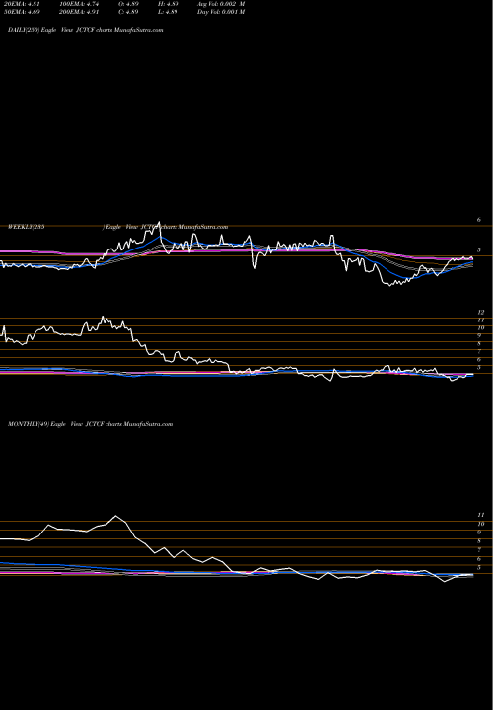The width and height of the screenshot is (493, 710).
Task: Click the DAILY(250) Eagle View chart title
Action: (86, 30)
